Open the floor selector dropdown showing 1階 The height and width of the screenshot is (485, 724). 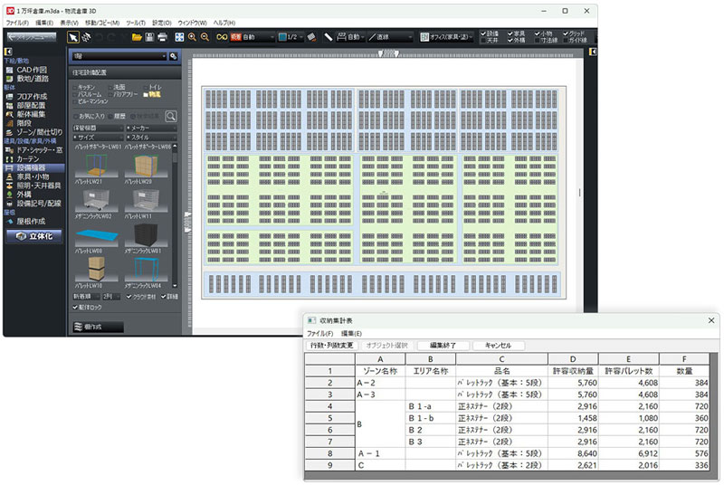pyautogui.click(x=119, y=56)
